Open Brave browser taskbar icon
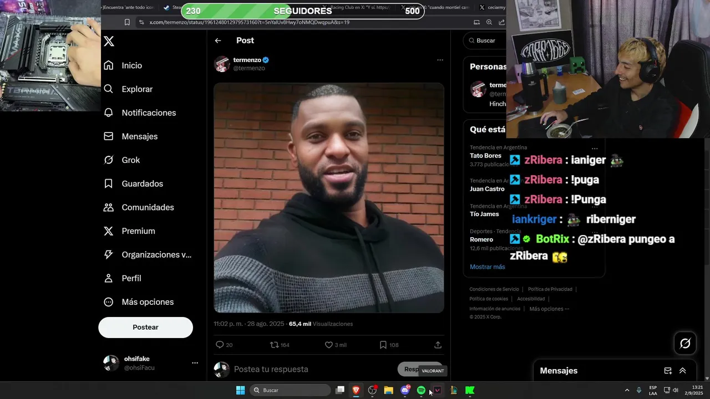The width and height of the screenshot is (710, 399). click(x=356, y=390)
